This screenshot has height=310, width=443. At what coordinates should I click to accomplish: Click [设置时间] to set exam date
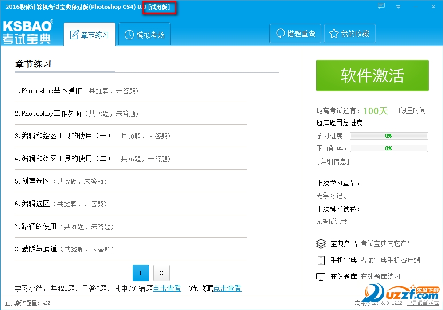click(413, 110)
